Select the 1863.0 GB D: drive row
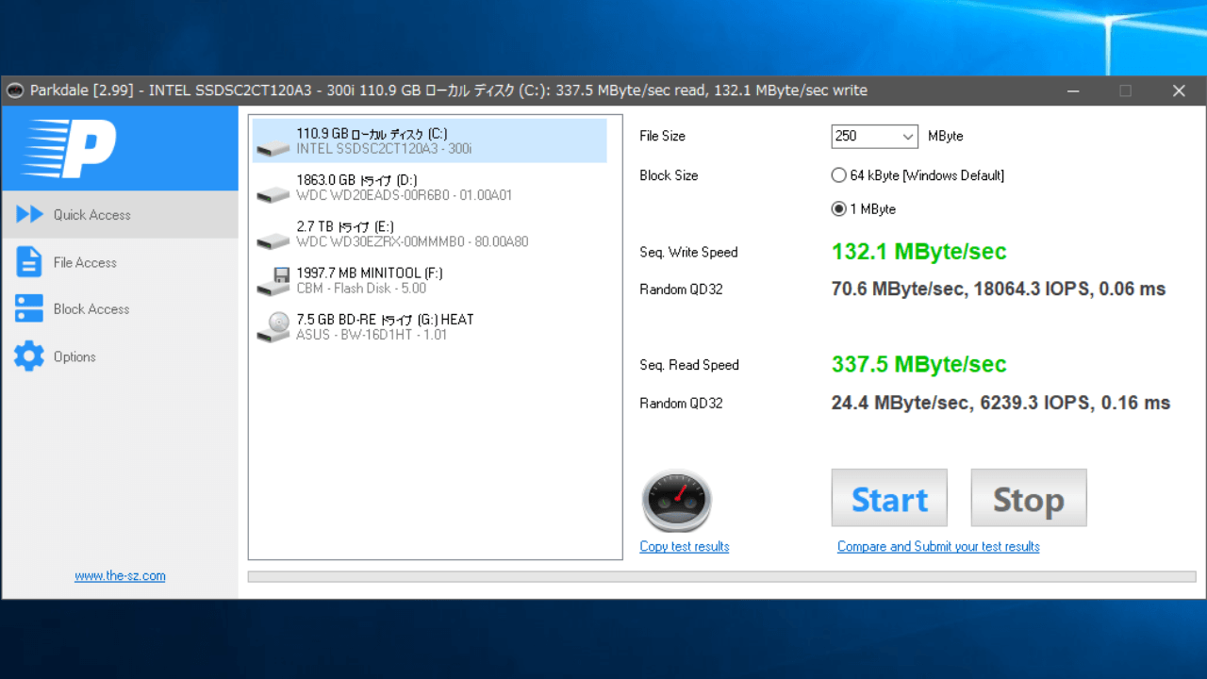 [x=429, y=187]
